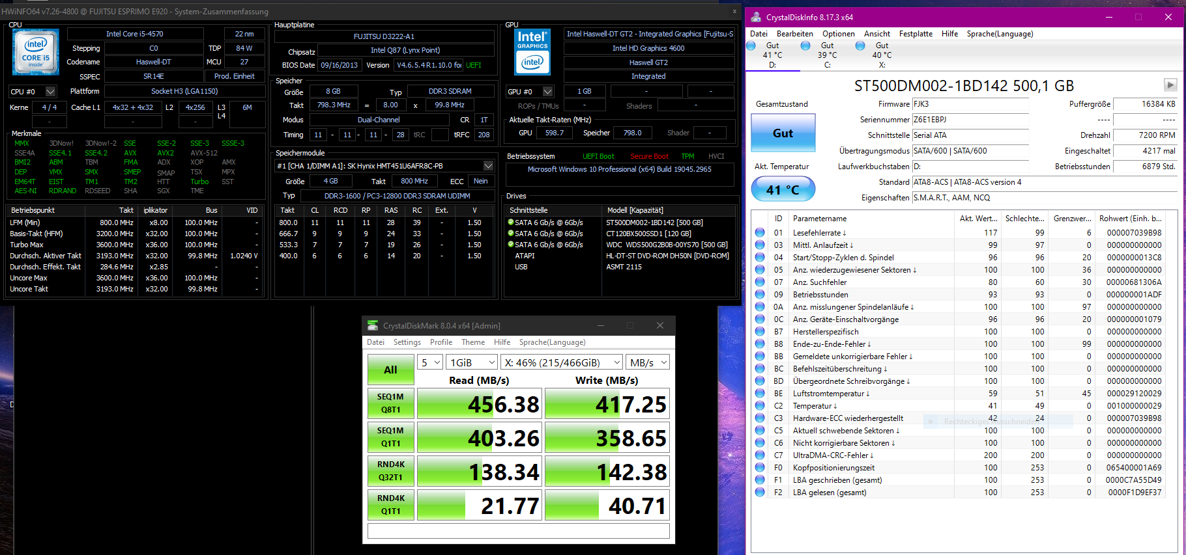Open the MB/s unit dropdown
This screenshot has width=1186, height=555.
pos(648,362)
